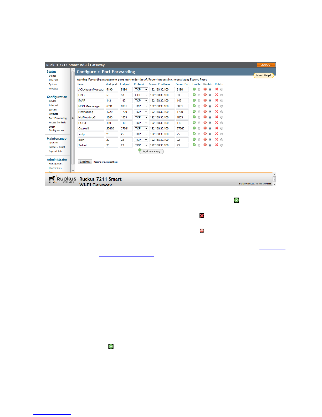322x417 pixels.
Task: Click the Need Help? button
Action: click(264, 75)
